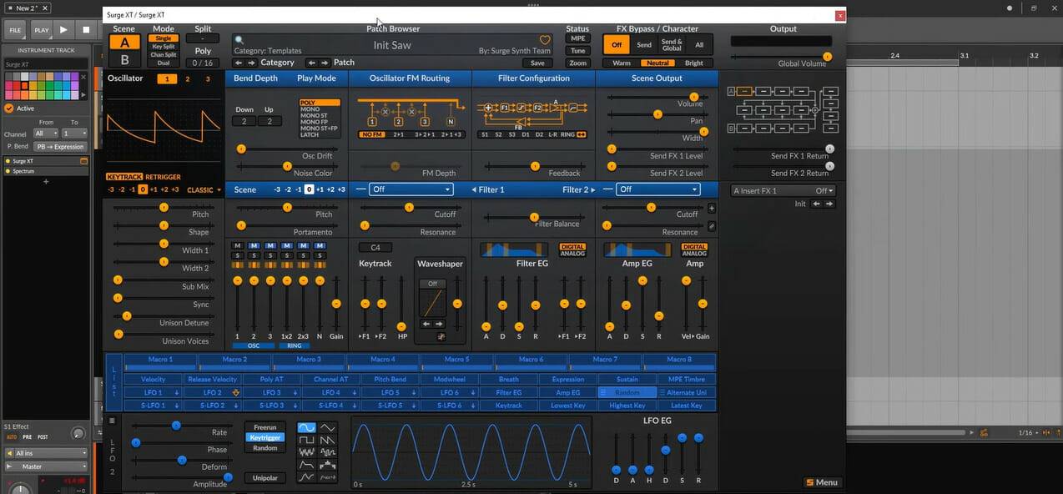Click the next patch arrow
Screen dimensions: 1063x494
[x=325, y=63]
